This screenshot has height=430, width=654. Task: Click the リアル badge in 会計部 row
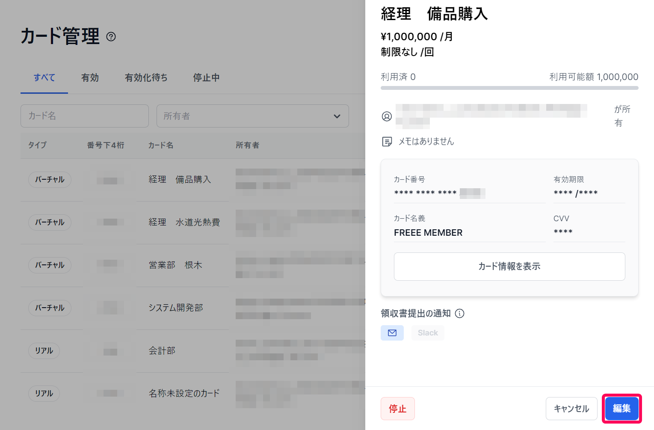[x=44, y=351]
